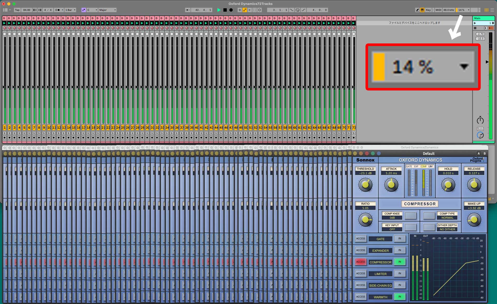
Task: Click the 48.0 kHz sample rate display
Action: (449, 10)
